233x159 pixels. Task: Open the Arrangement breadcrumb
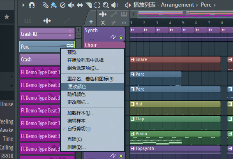coord(178,5)
